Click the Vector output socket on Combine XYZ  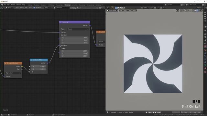tap(48, 63)
